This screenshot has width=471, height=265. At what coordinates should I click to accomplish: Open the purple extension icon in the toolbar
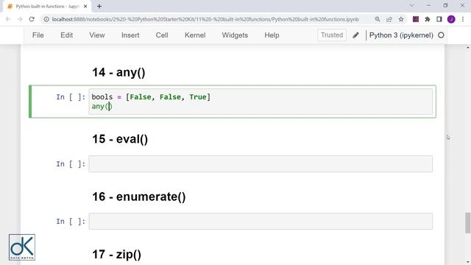[416, 19]
